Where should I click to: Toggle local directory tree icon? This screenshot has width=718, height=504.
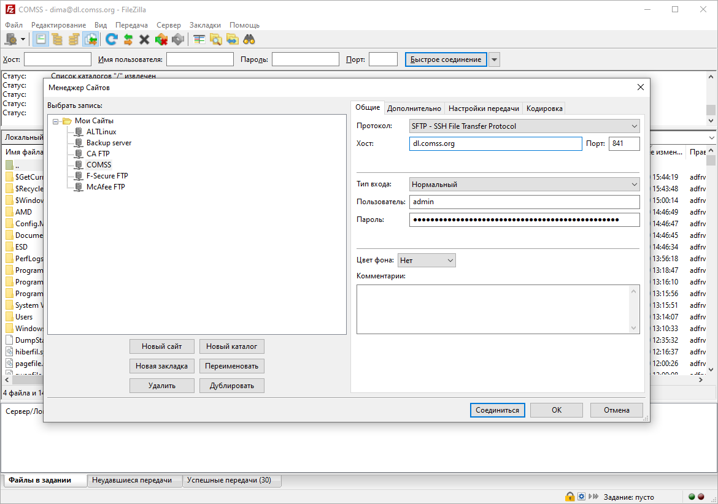pyautogui.click(x=57, y=39)
